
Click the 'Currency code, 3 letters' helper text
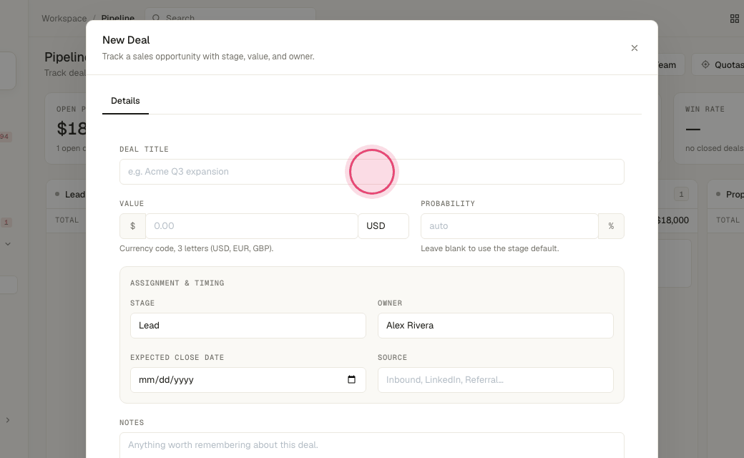click(x=197, y=248)
